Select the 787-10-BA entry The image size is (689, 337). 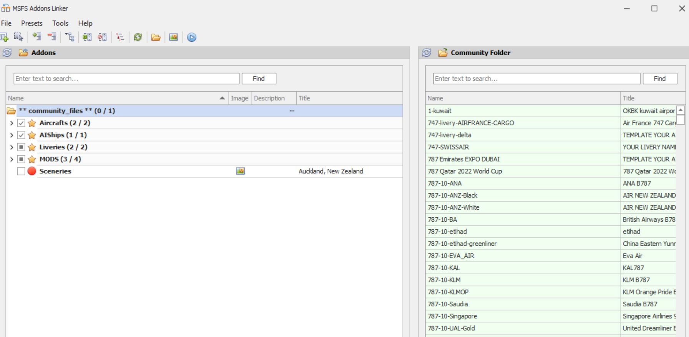(x=523, y=220)
